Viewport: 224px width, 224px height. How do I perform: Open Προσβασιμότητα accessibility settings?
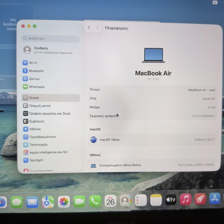pos(39,137)
